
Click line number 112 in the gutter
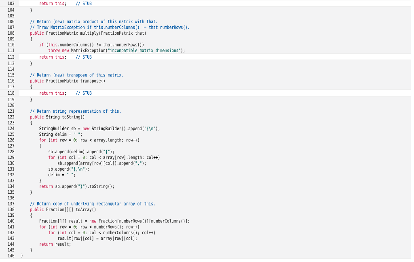[11, 57]
